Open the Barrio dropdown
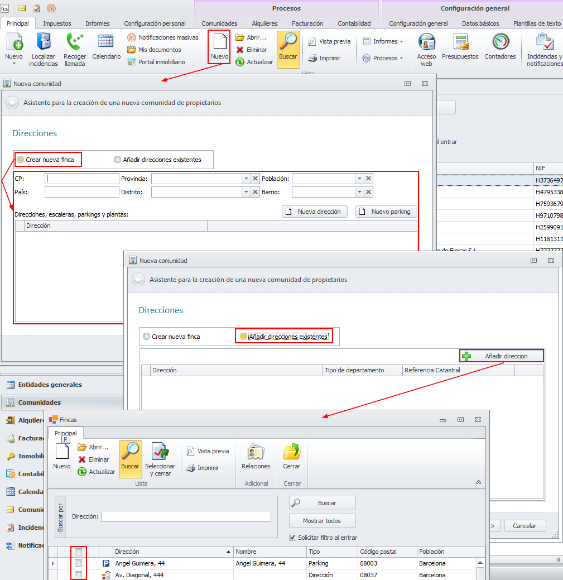This screenshot has width=563, height=580. click(x=360, y=192)
